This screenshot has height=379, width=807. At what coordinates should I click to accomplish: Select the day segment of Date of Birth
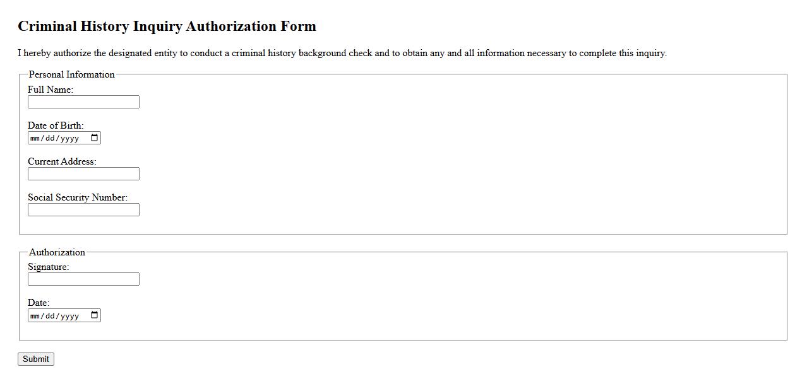point(50,139)
